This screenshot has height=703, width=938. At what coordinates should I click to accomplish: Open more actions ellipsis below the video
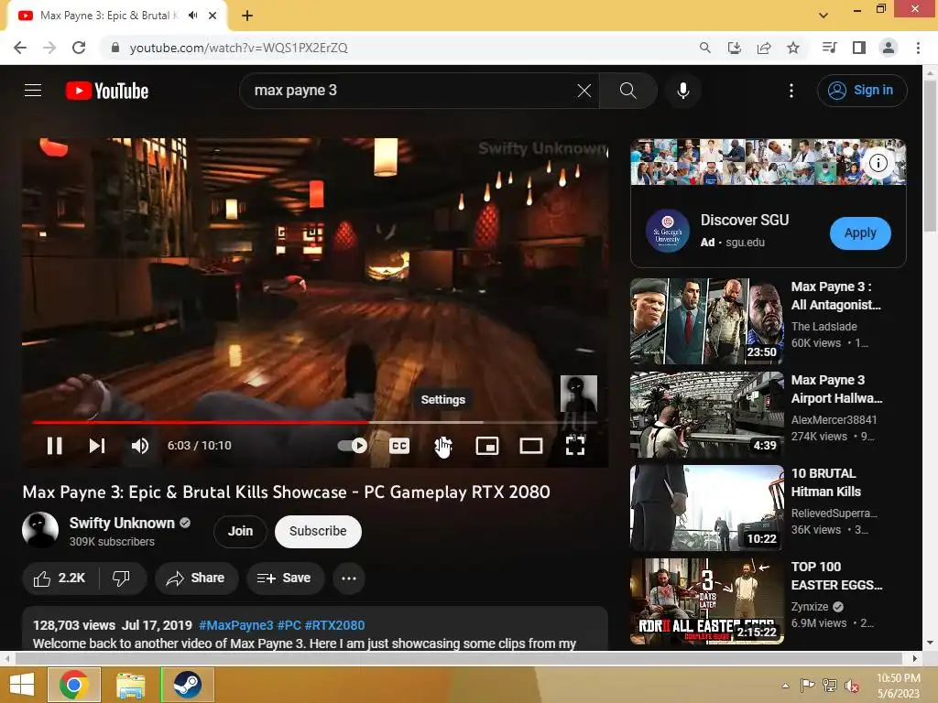349,579
